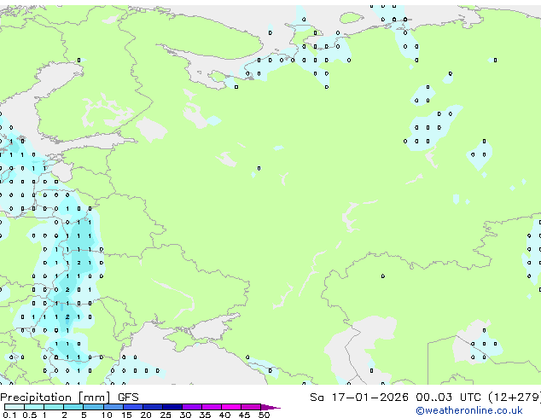Click the forecast date 'Sa 17-01-2026'
This screenshot has height=418, width=541.
pos(359,398)
